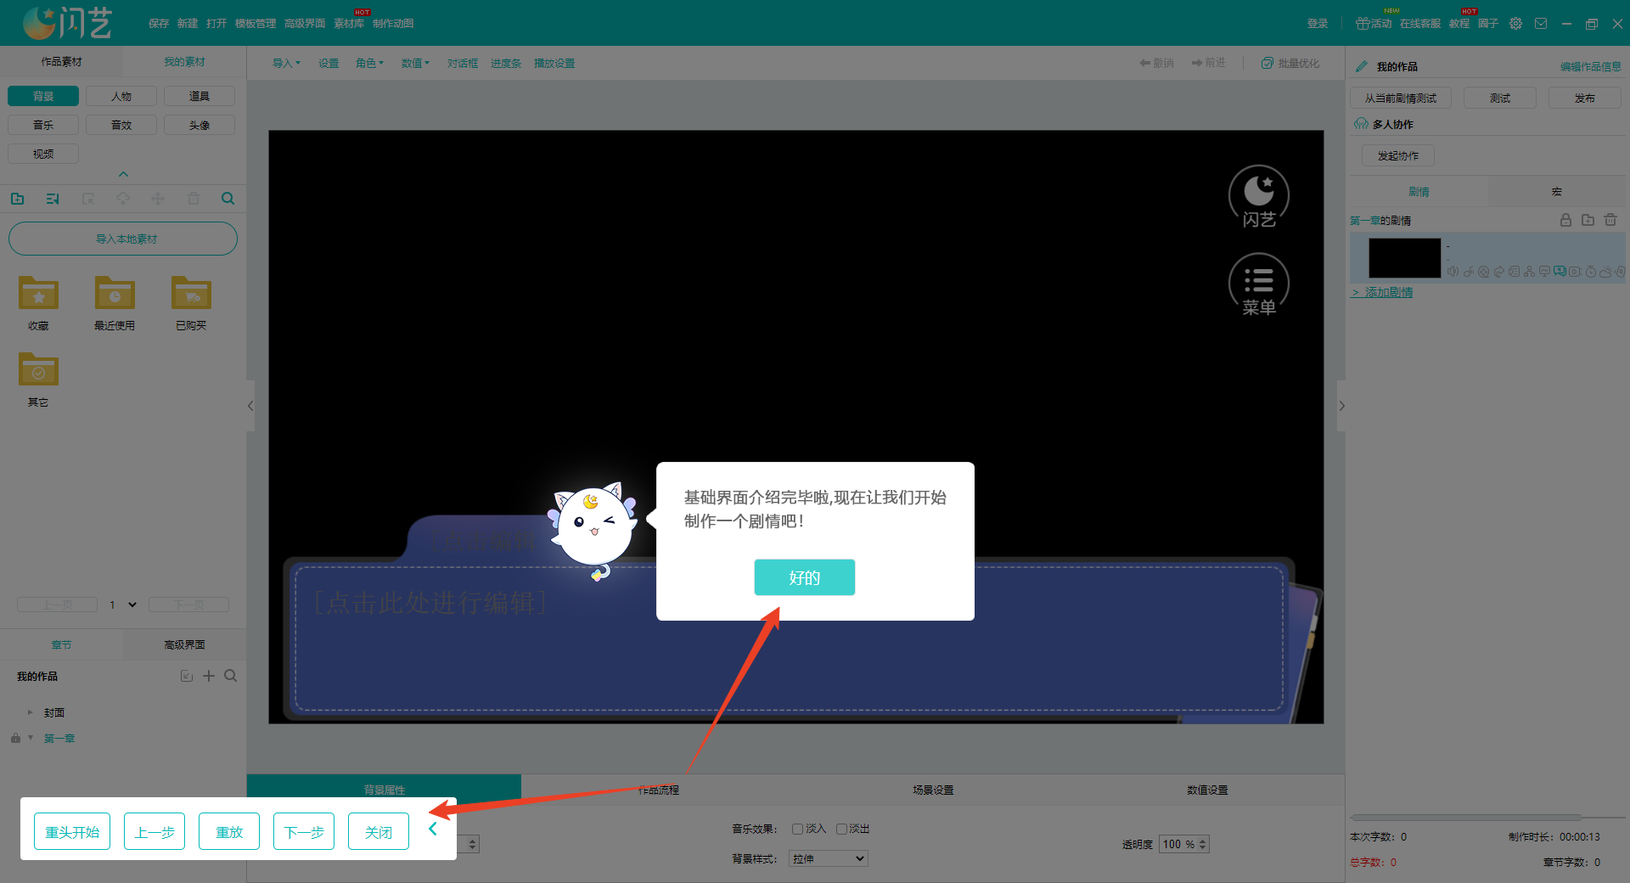Viewport: 1630px width, 883px height.
Task: Switch to the 我的素材 tab
Action: 184,62
